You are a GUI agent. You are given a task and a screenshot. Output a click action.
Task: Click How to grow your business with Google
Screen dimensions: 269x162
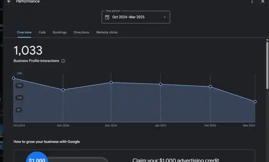(46, 142)
